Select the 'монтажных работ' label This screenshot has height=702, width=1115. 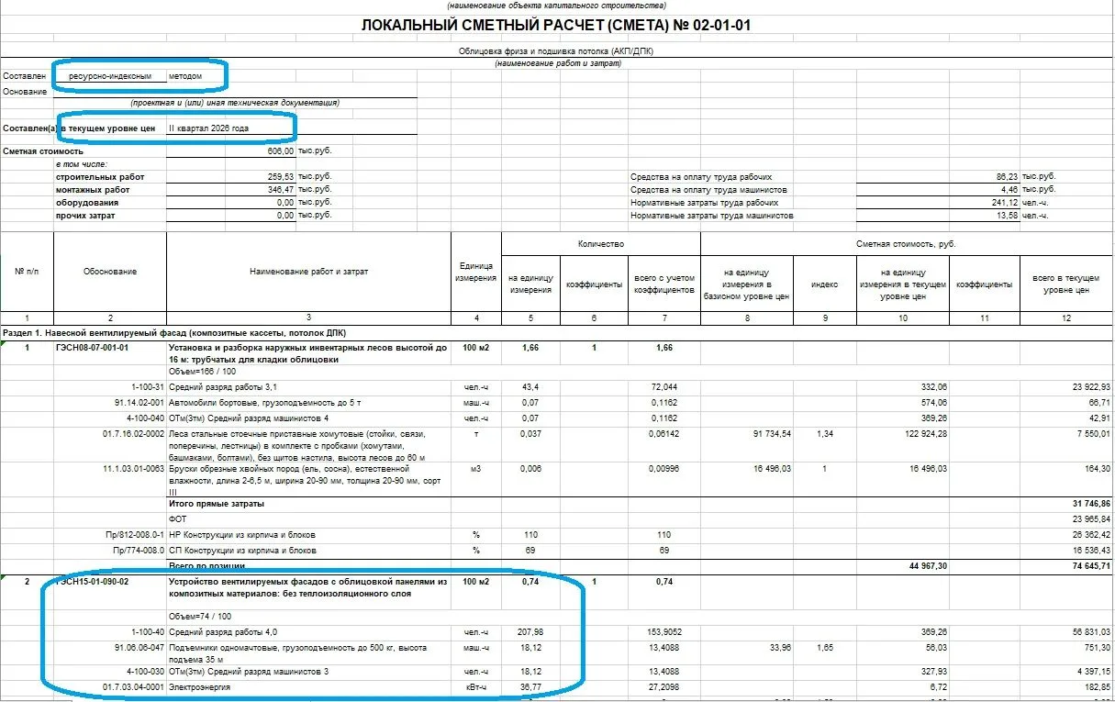93,190
